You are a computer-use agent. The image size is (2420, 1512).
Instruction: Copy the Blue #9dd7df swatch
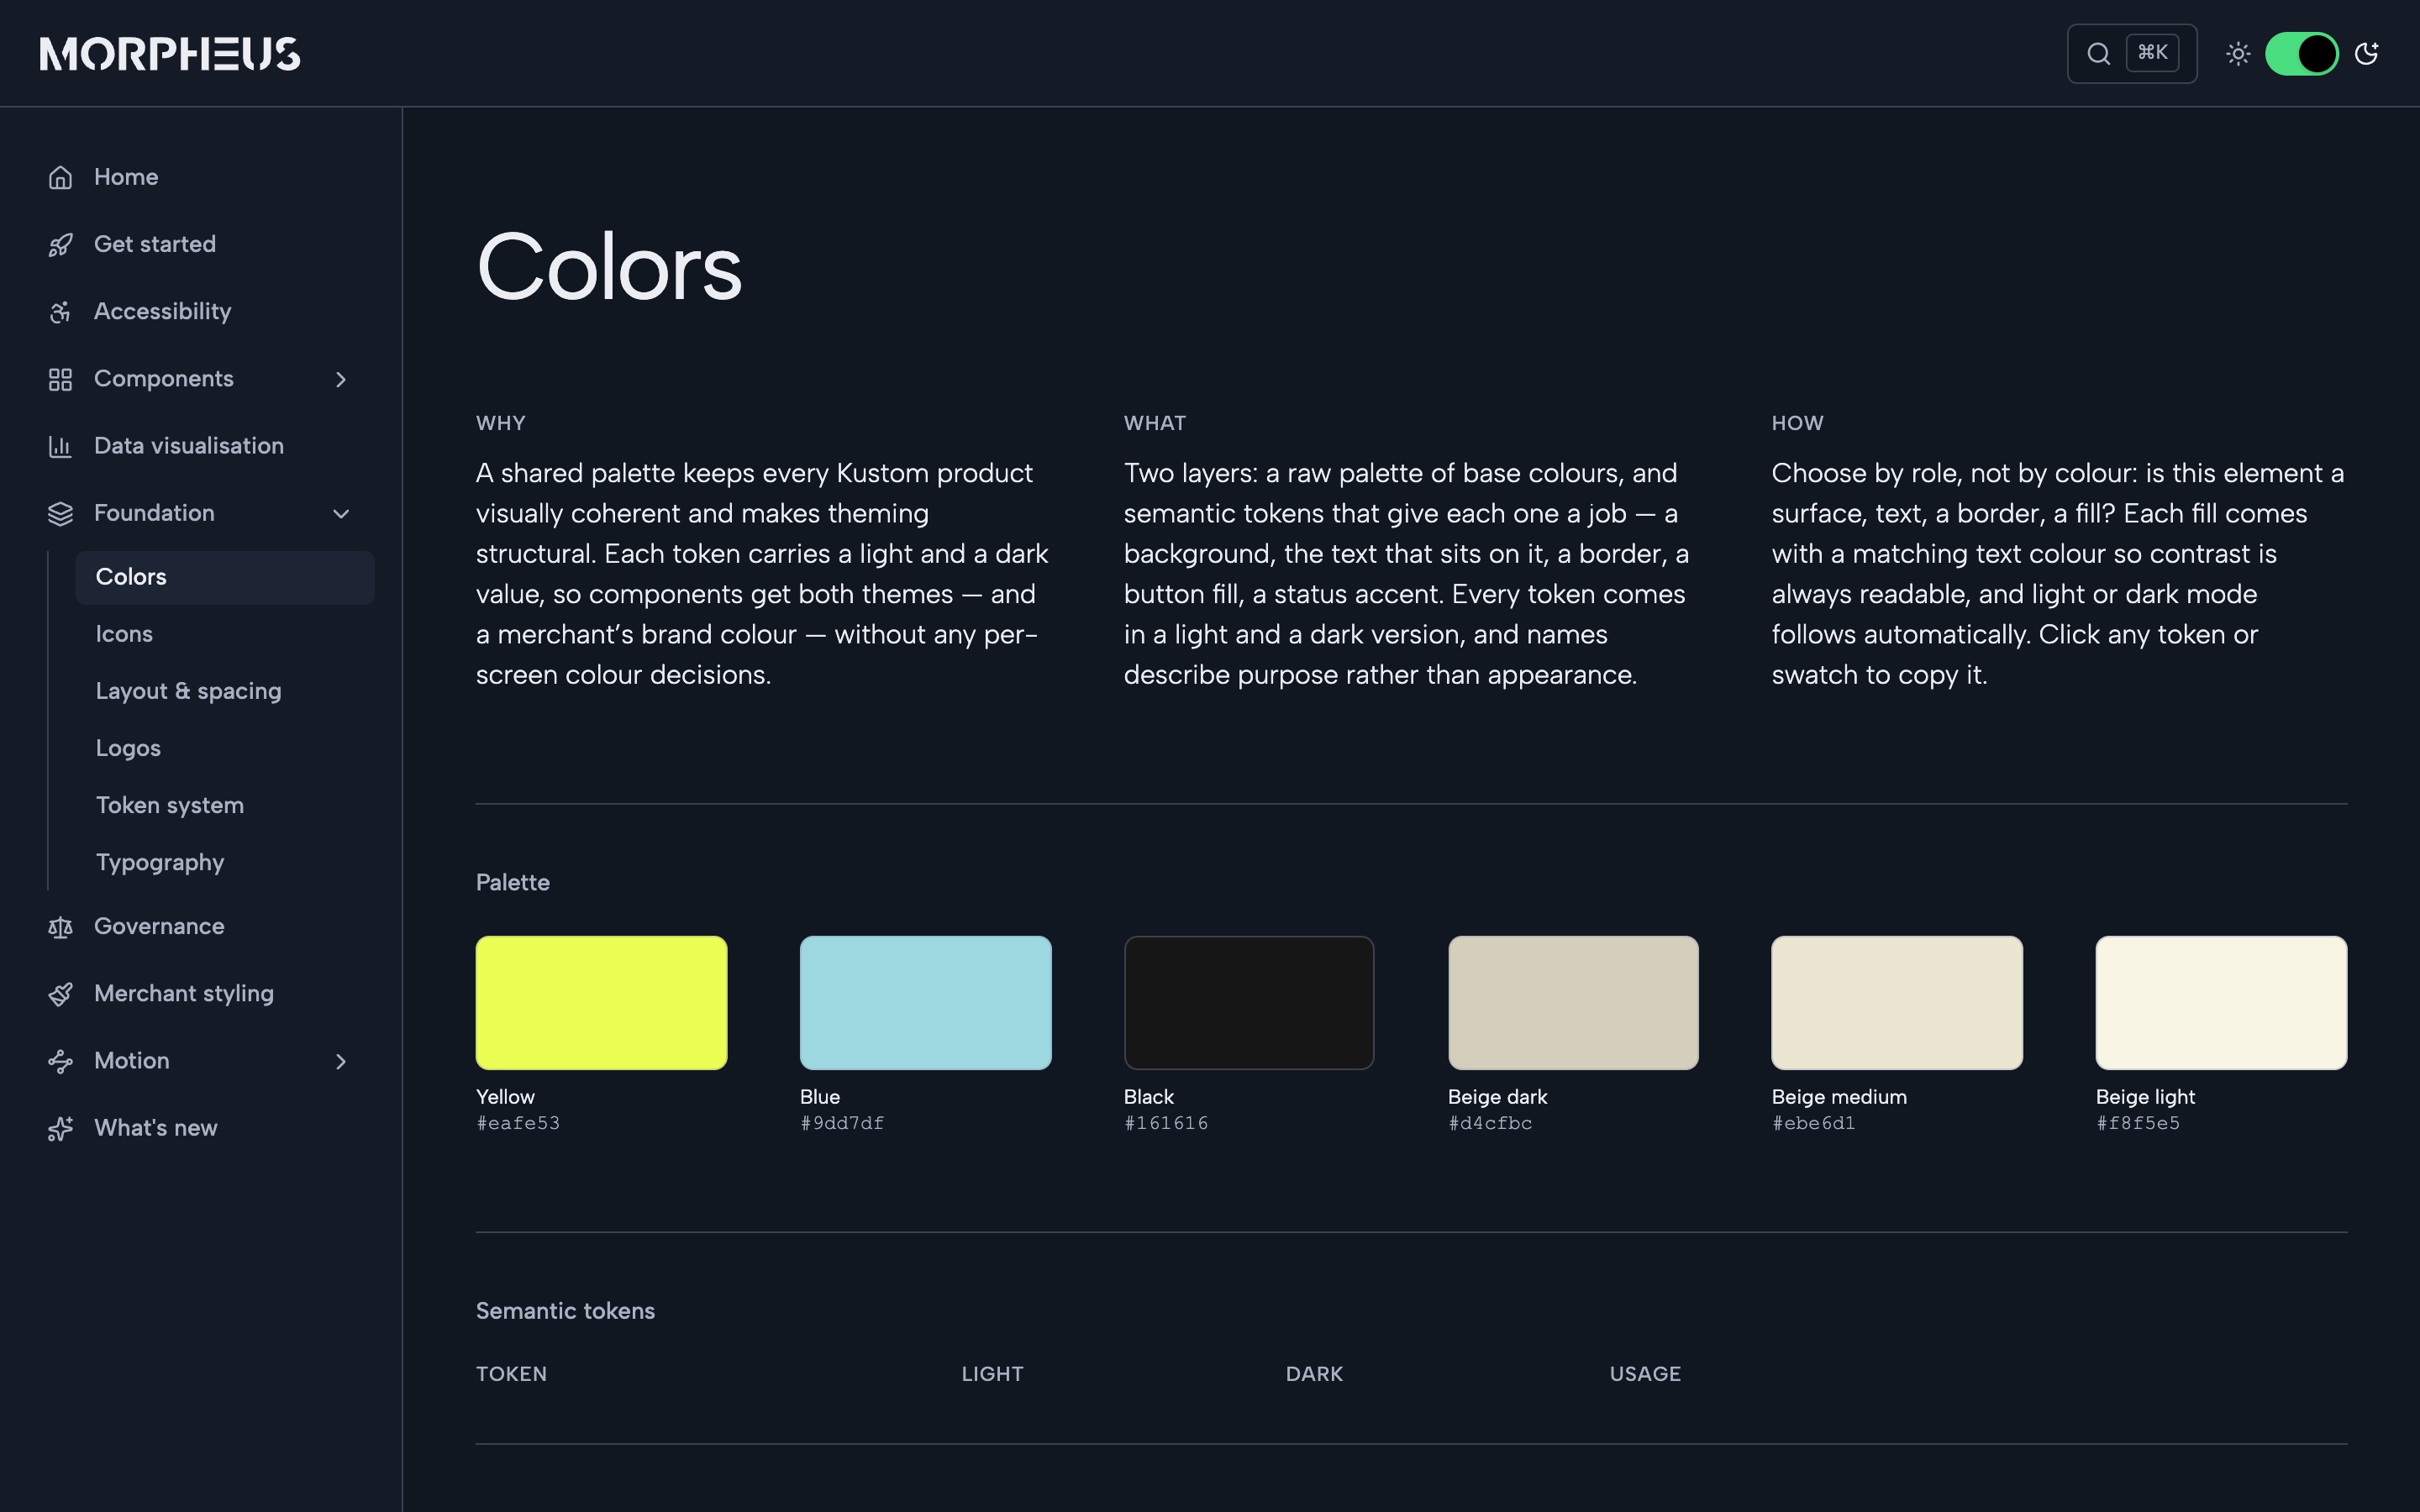925,1002
